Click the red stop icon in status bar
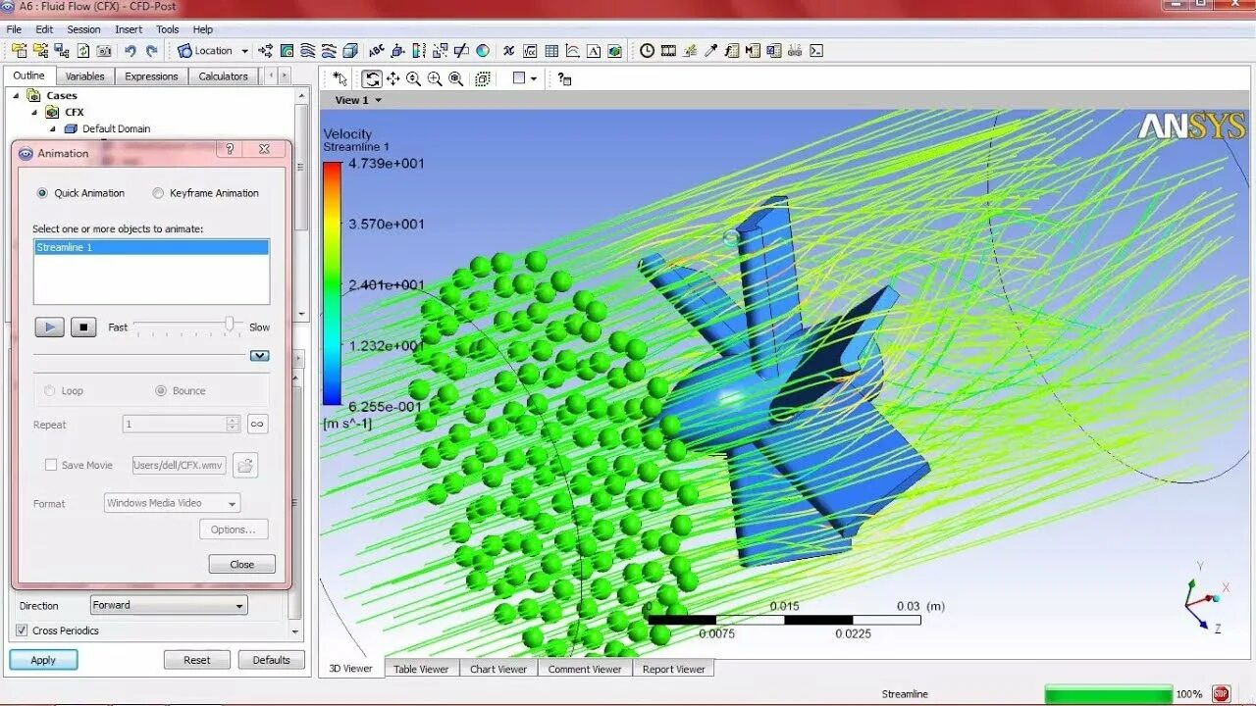The width and height of the screenshot is (1256, 706). click(x=1221, y=694)
